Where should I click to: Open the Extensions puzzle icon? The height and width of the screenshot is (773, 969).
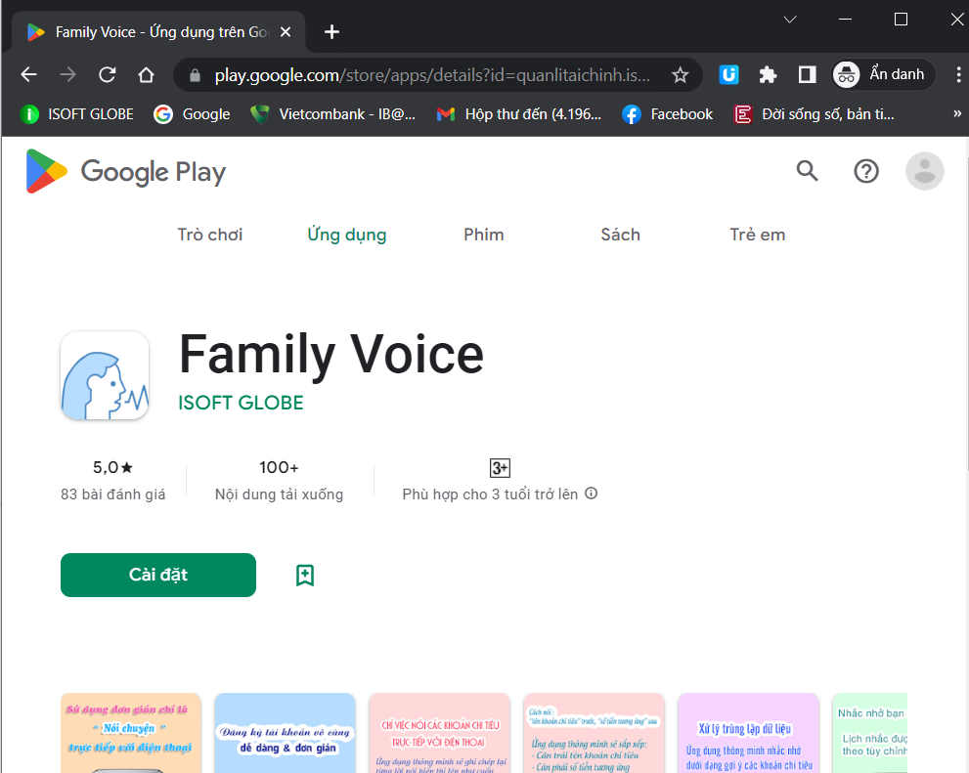pyautogui.click(x=768, y=74)
